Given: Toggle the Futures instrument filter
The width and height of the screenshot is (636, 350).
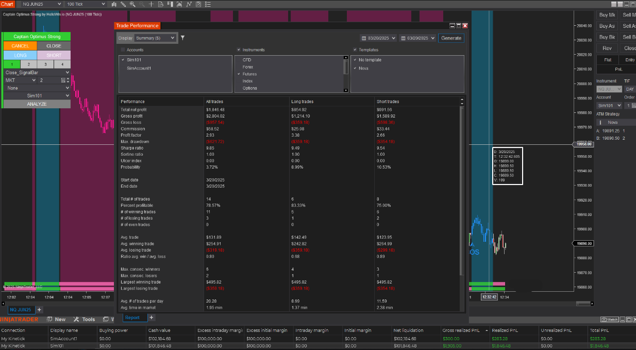Looking at the screenshot, I should pos(239,74).
